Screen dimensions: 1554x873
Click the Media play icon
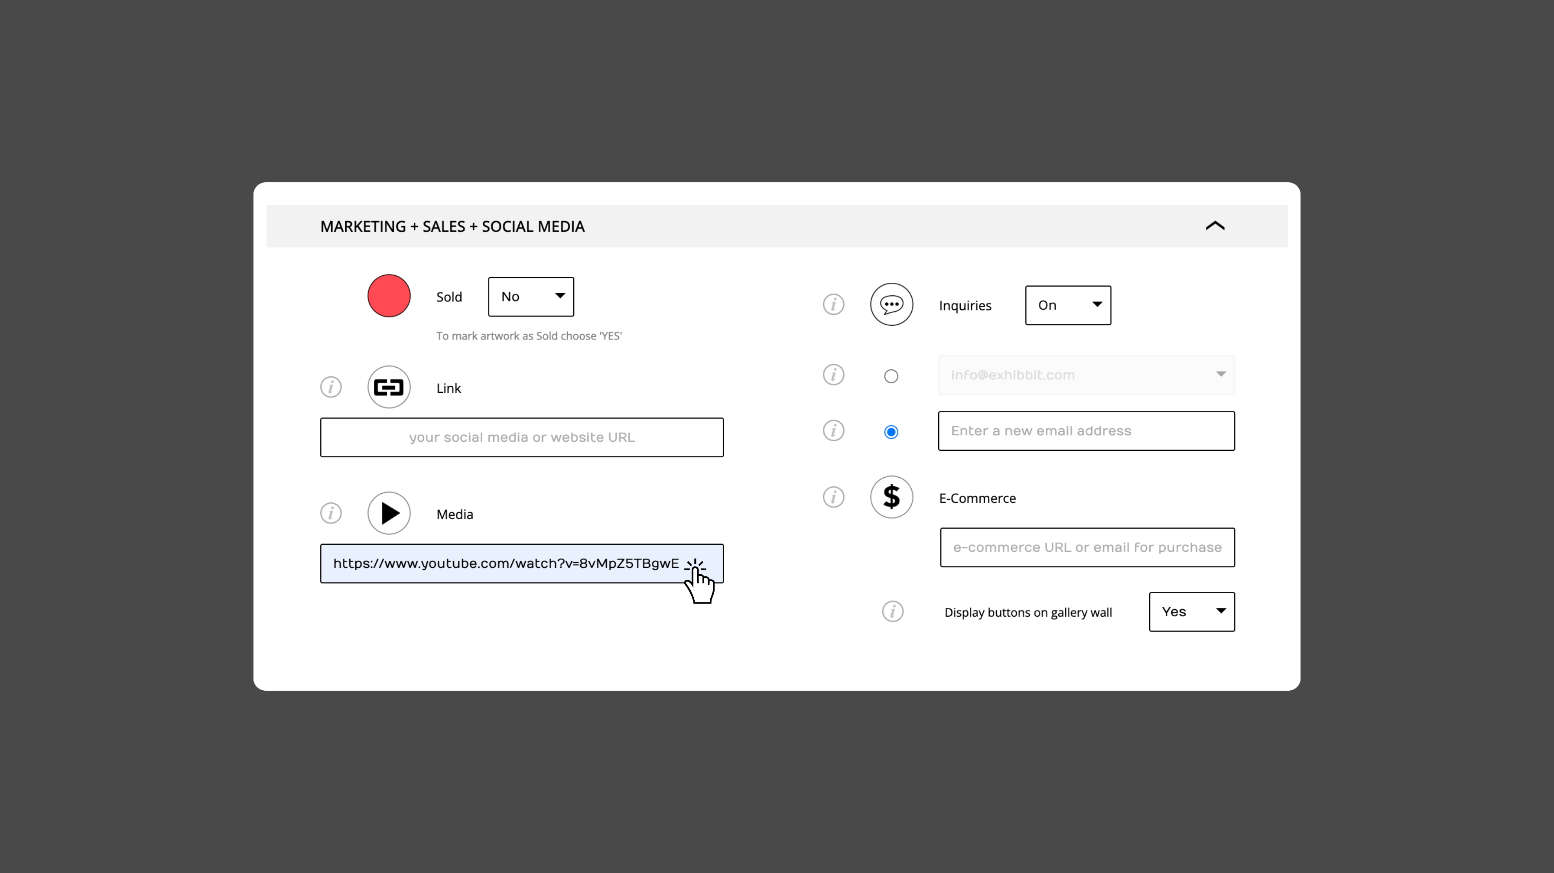388,513
